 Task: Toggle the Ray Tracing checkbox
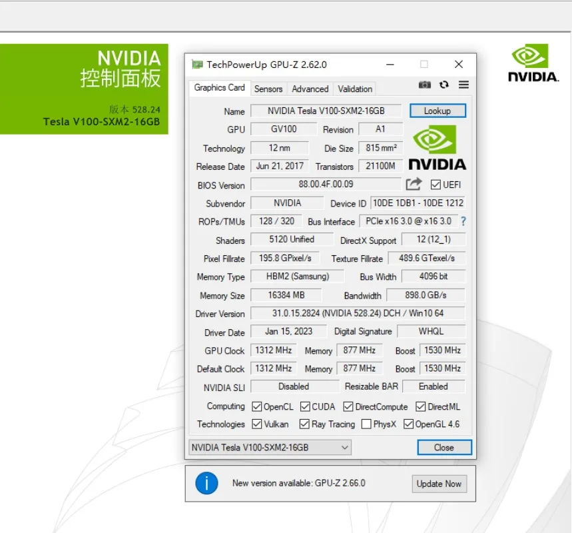coord(304,424)
